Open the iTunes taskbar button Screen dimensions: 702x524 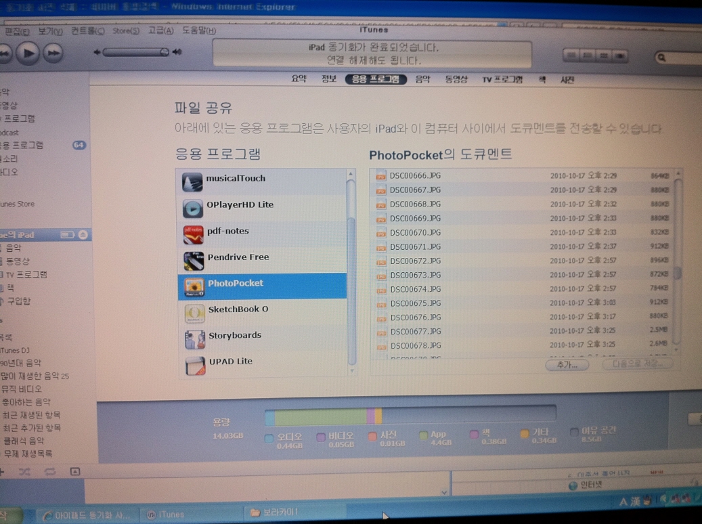(x=192, y=515)
